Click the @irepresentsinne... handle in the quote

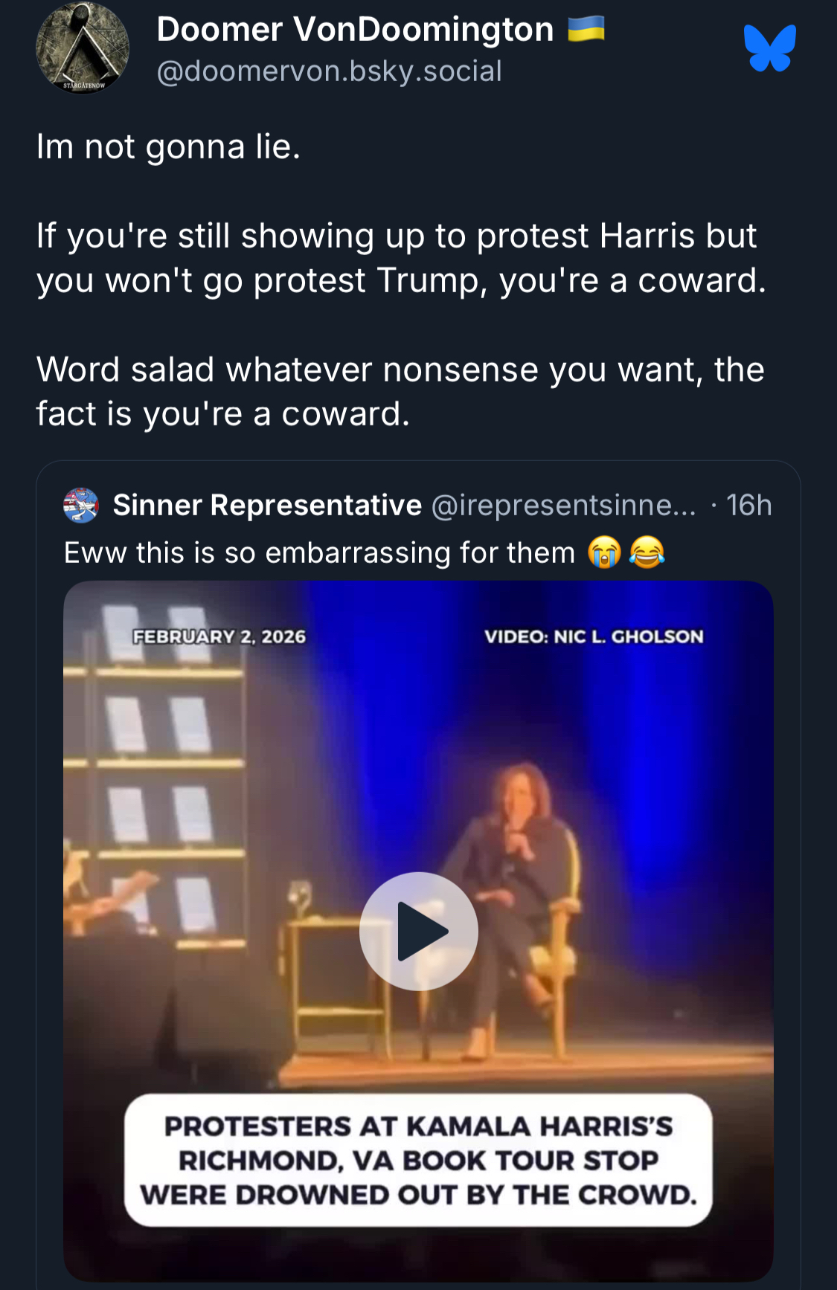coord(563,506)
